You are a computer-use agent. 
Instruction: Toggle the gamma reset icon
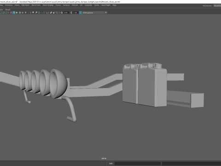[71, 12]
